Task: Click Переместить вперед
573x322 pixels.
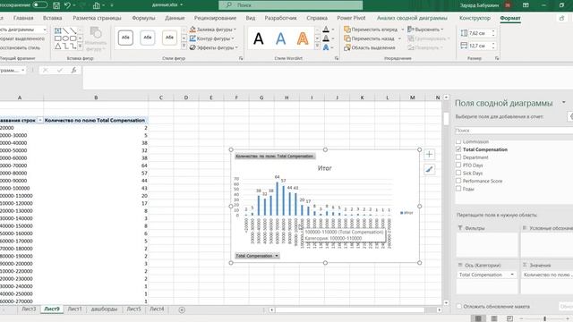Action: (x=371, y=30)
